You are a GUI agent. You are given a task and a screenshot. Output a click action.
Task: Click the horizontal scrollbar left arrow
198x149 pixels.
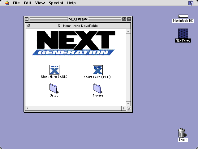[28, 108]
